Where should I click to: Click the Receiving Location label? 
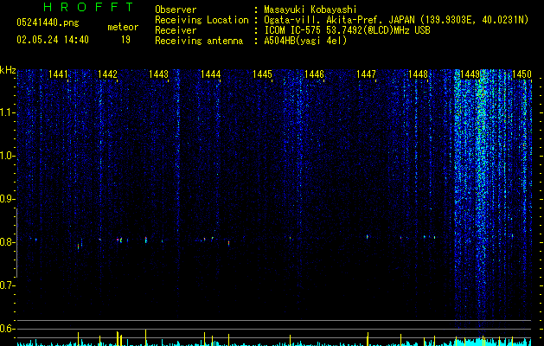pos(202,20)
